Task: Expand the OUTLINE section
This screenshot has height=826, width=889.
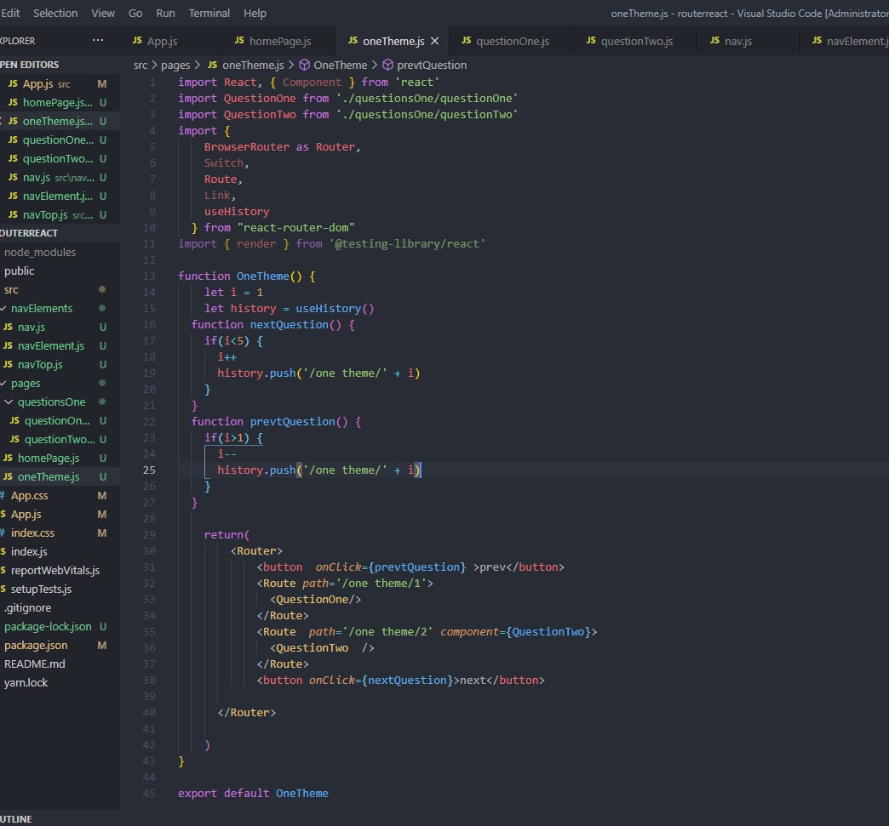Action: click(15, 818)
